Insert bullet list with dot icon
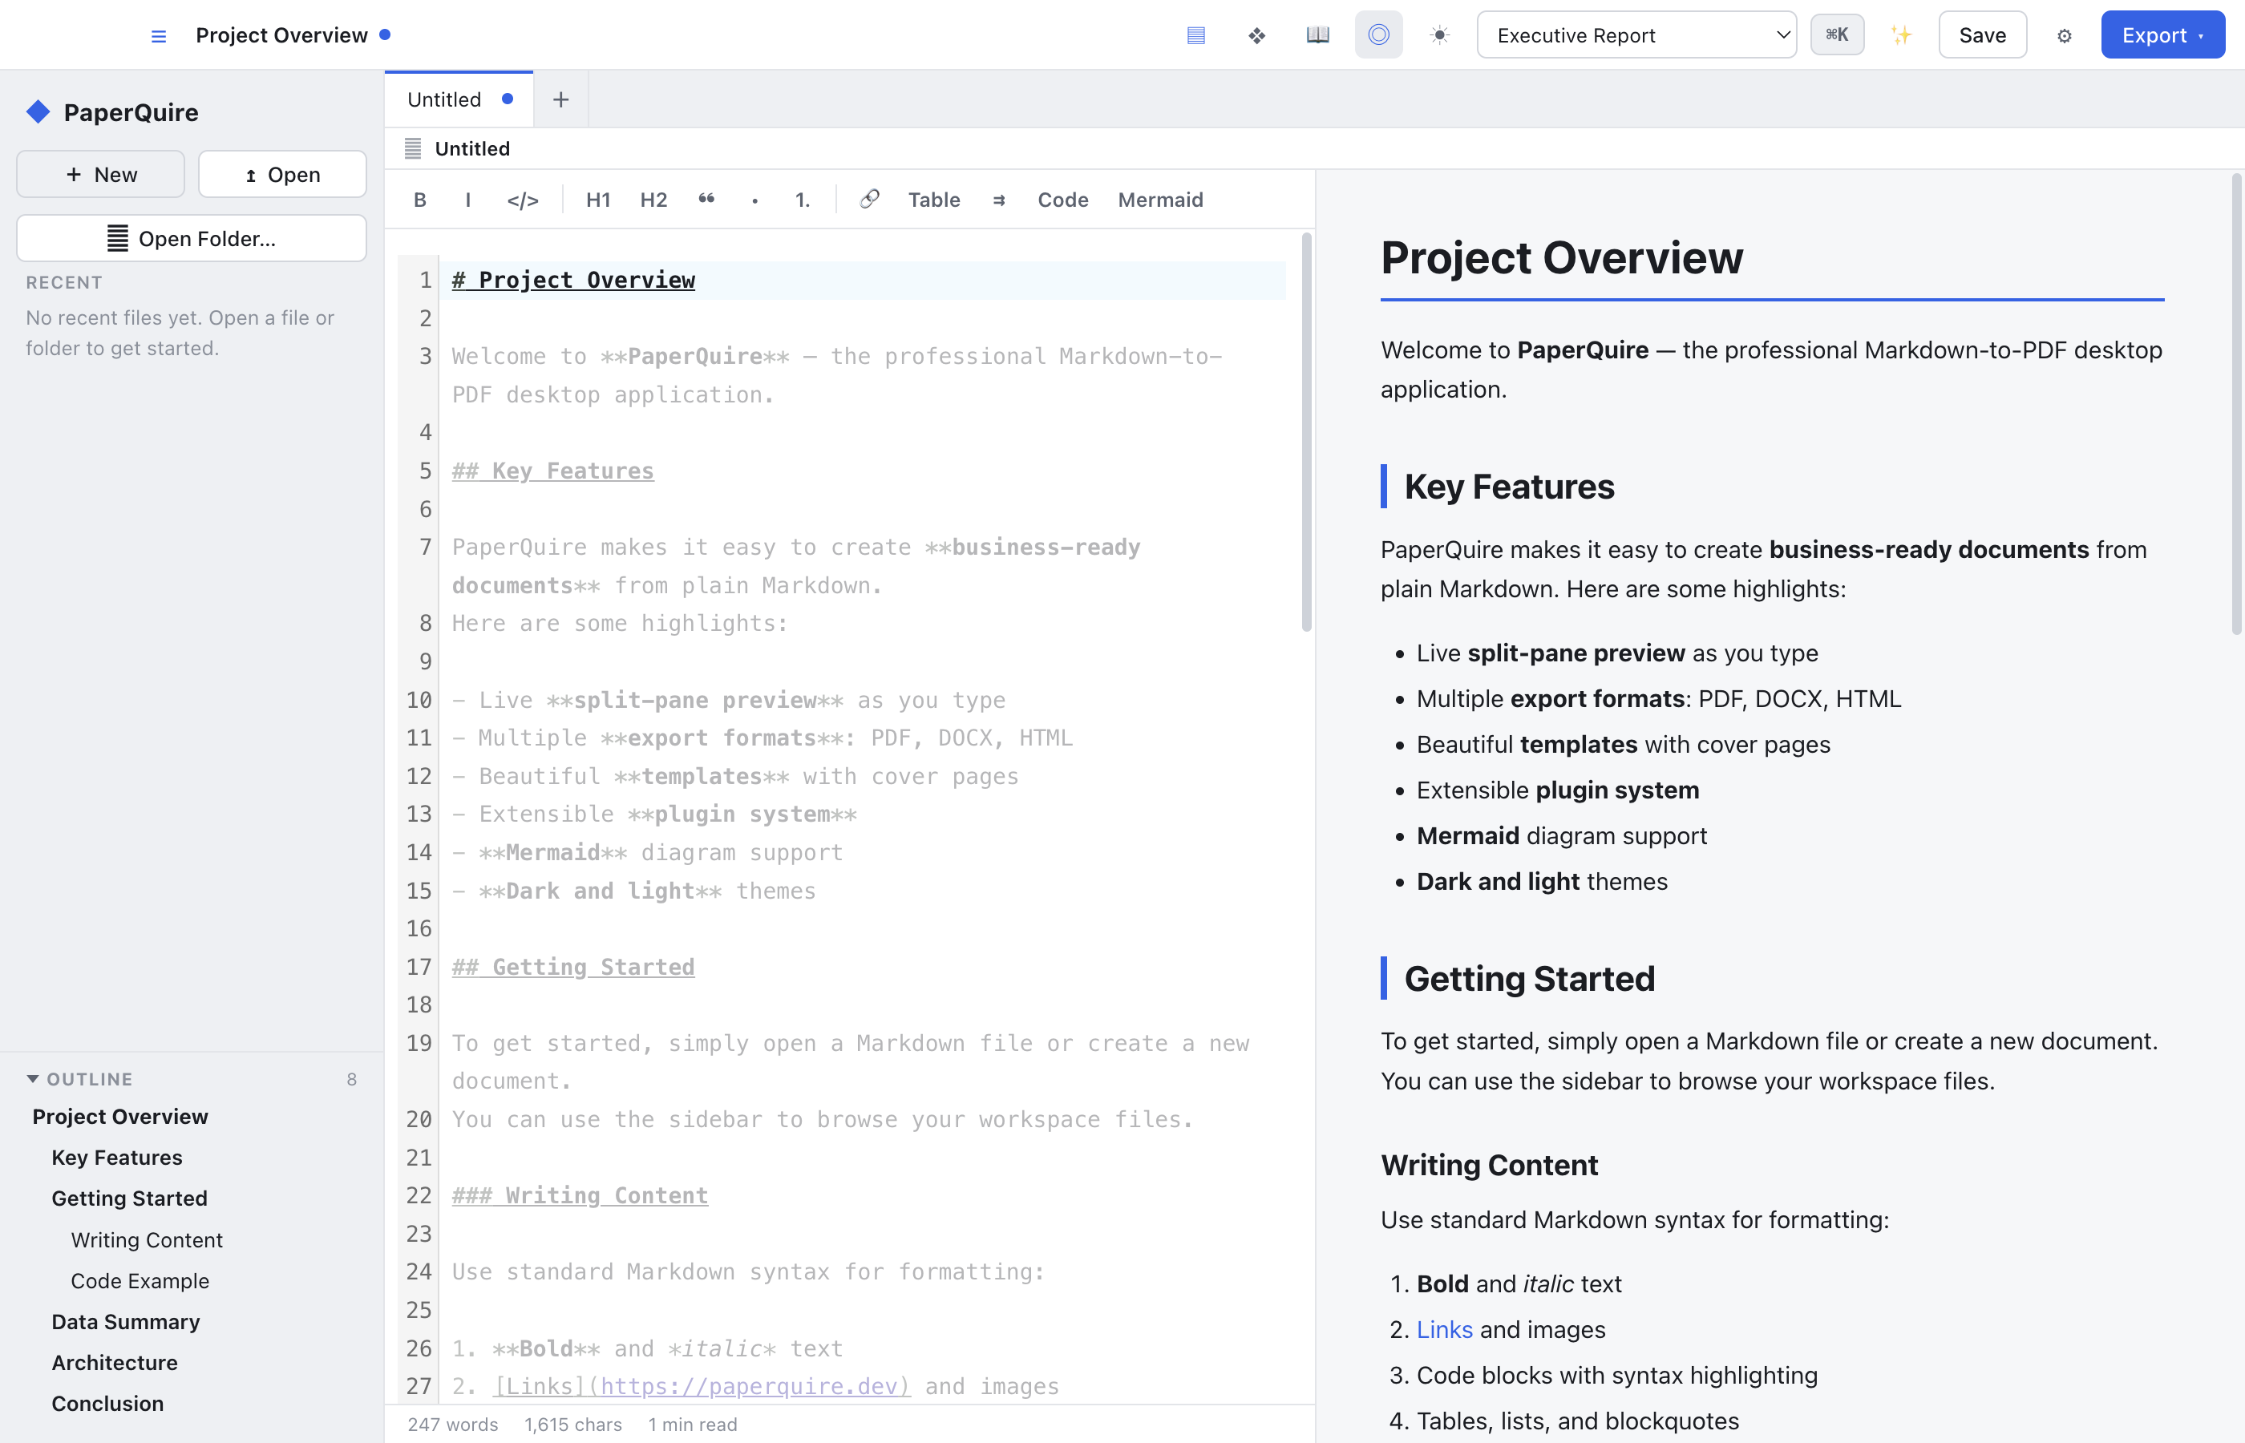Image resolution: width=2245 pixels, height=1443 pixels. pos(754,200)
